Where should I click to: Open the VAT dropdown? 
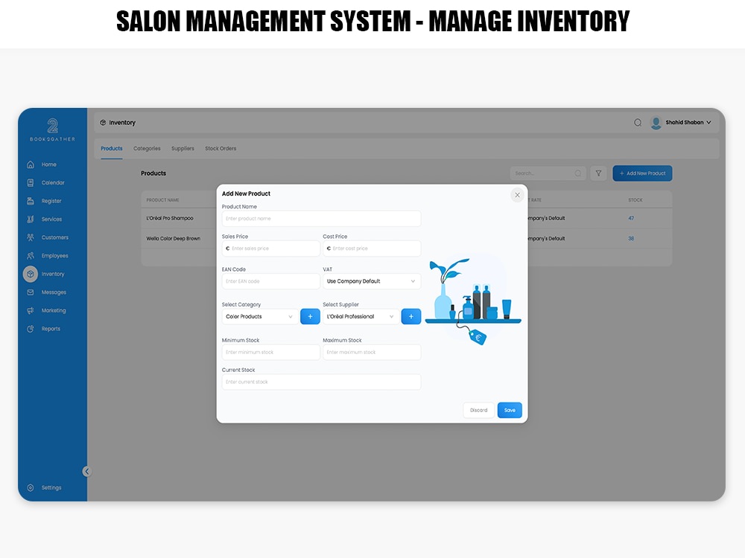[x=372, y=281]
